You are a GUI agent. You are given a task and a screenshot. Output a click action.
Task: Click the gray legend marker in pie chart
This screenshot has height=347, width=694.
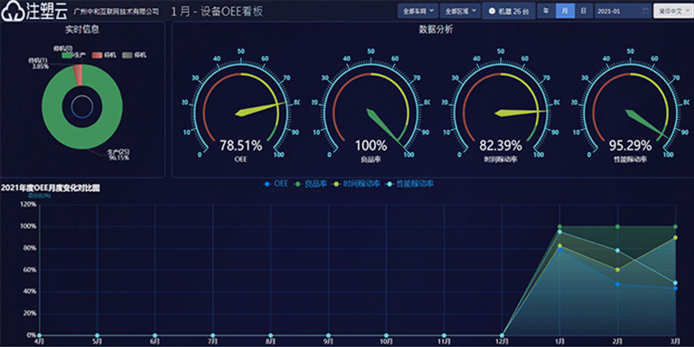click(127, 55)
